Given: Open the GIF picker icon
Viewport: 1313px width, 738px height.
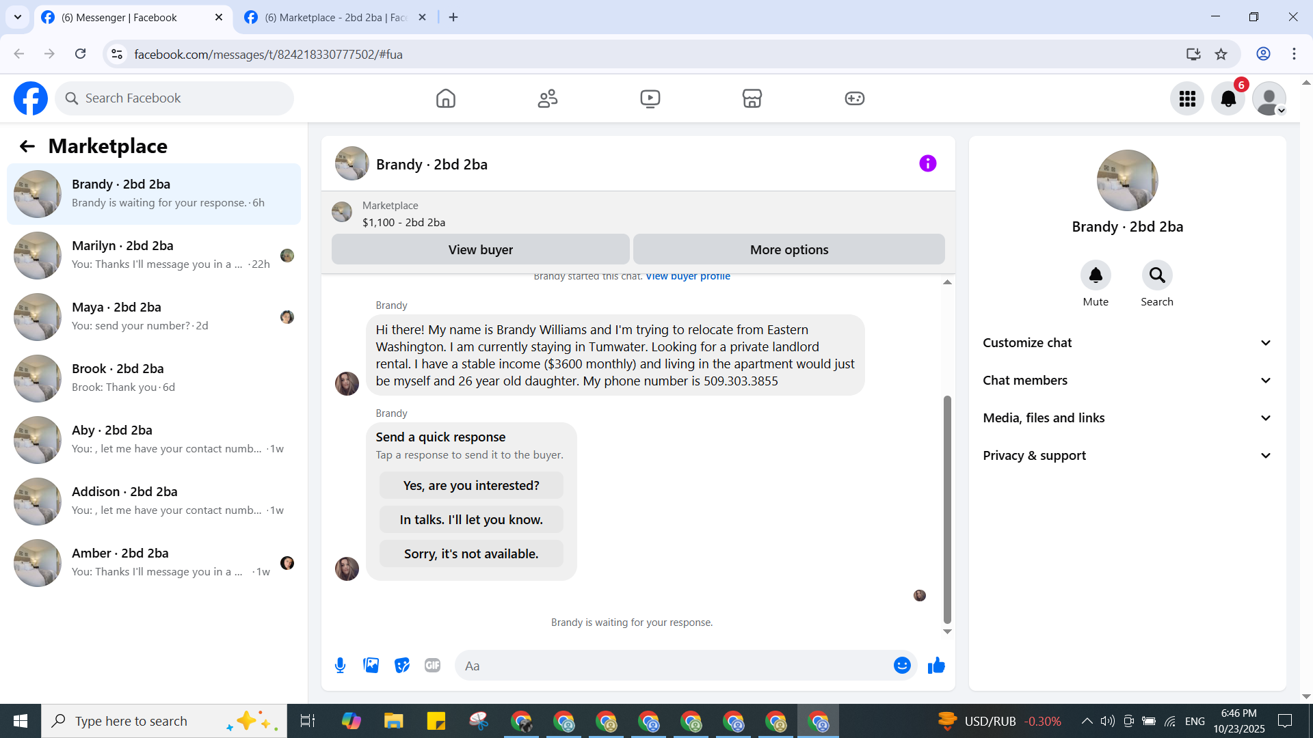Looking at the screenshot, I should pyautogui.click(x=432, y=666).
